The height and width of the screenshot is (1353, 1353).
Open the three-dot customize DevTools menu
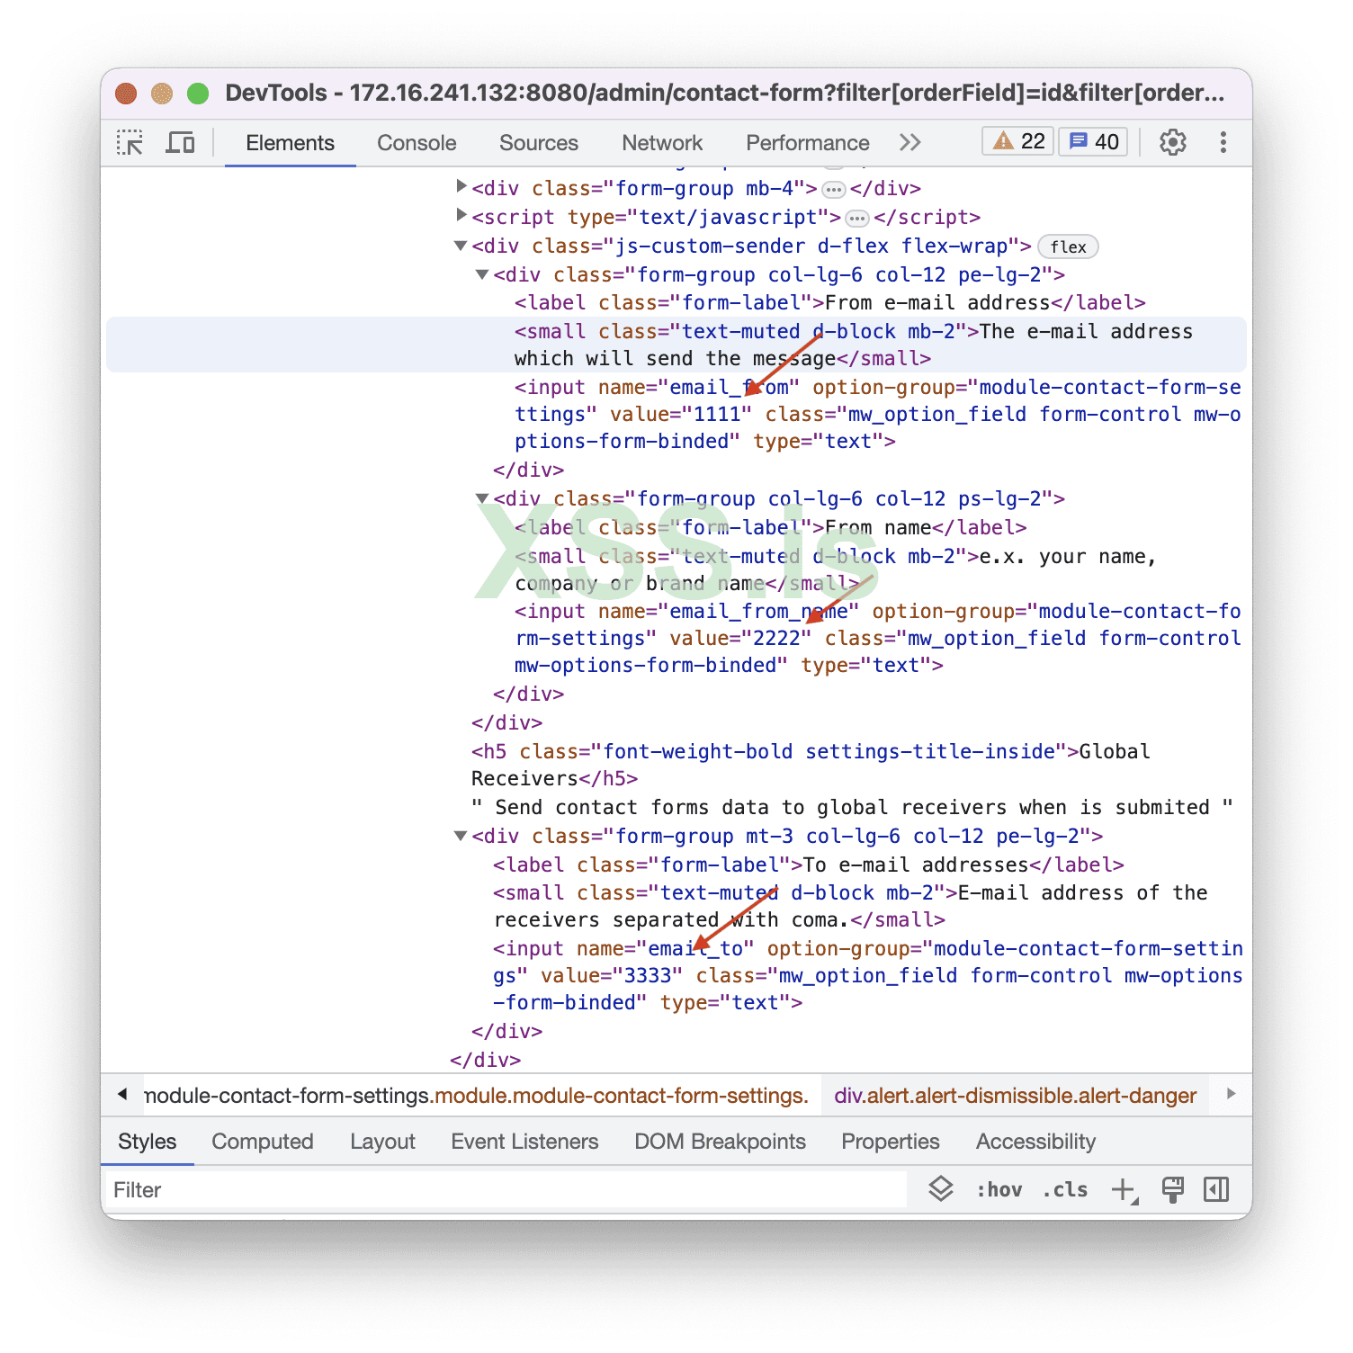[1223, 142]
